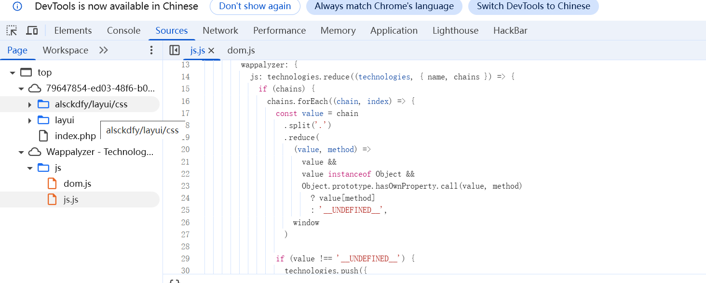The image size is (706, 283).
Task: Click 'wappalyzer: {' on line 13
Action: (270, 64)
